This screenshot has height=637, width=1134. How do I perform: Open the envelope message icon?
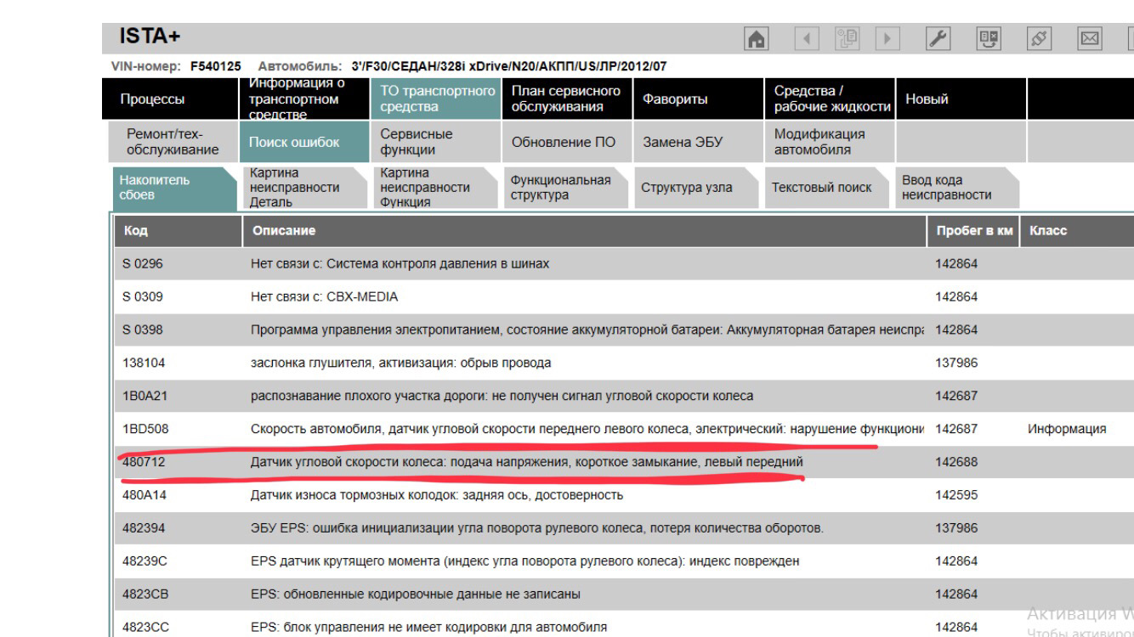coord(1088,38)
